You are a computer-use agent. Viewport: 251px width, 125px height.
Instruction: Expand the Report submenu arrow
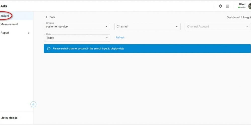point(29,33)
